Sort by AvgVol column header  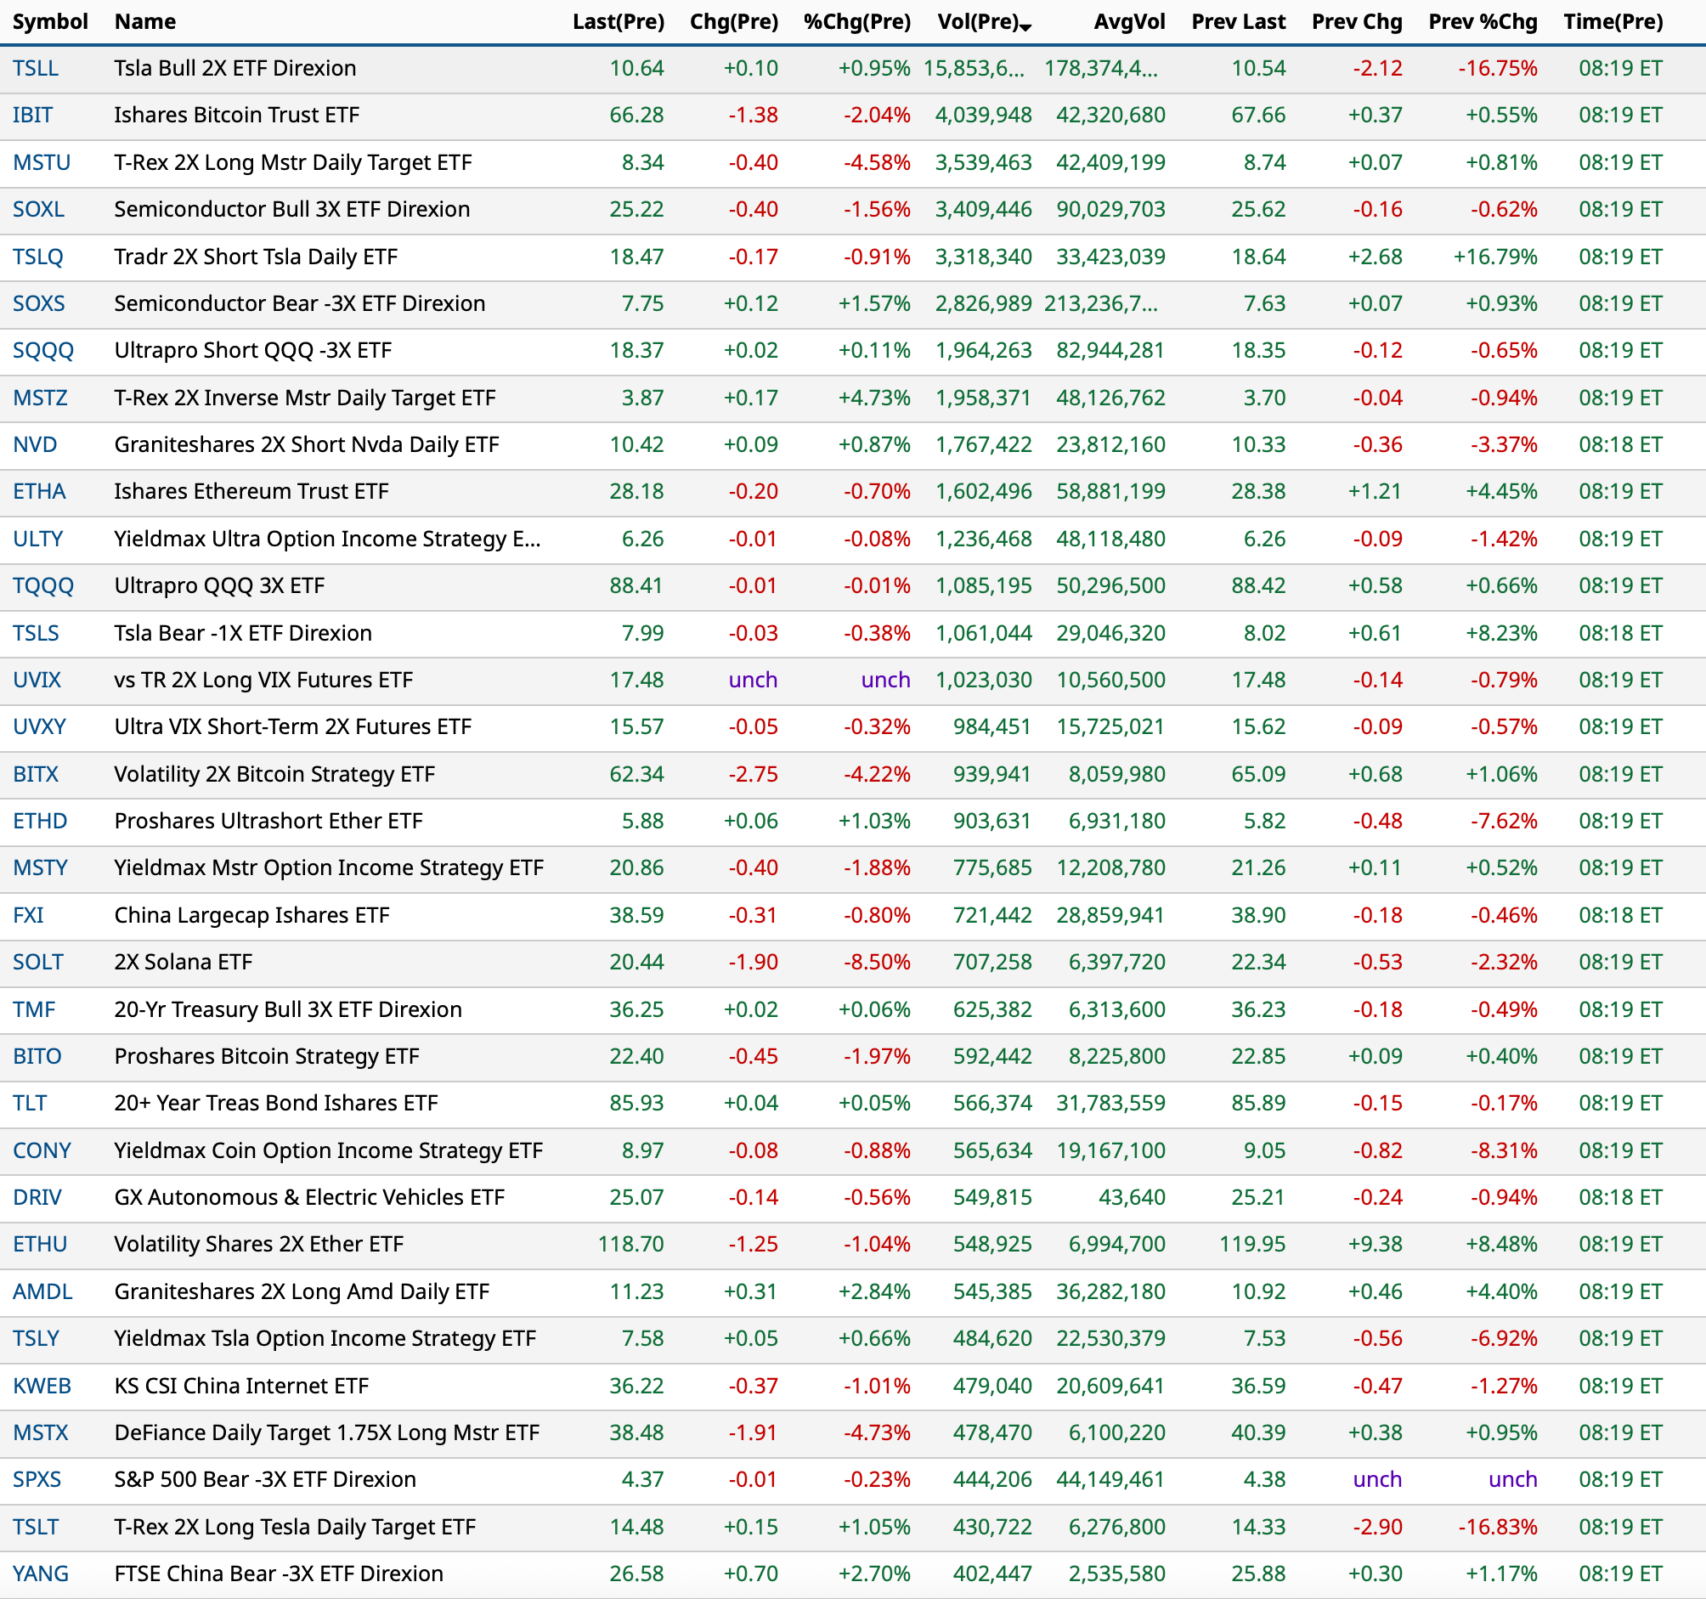tap(1128, 22)
